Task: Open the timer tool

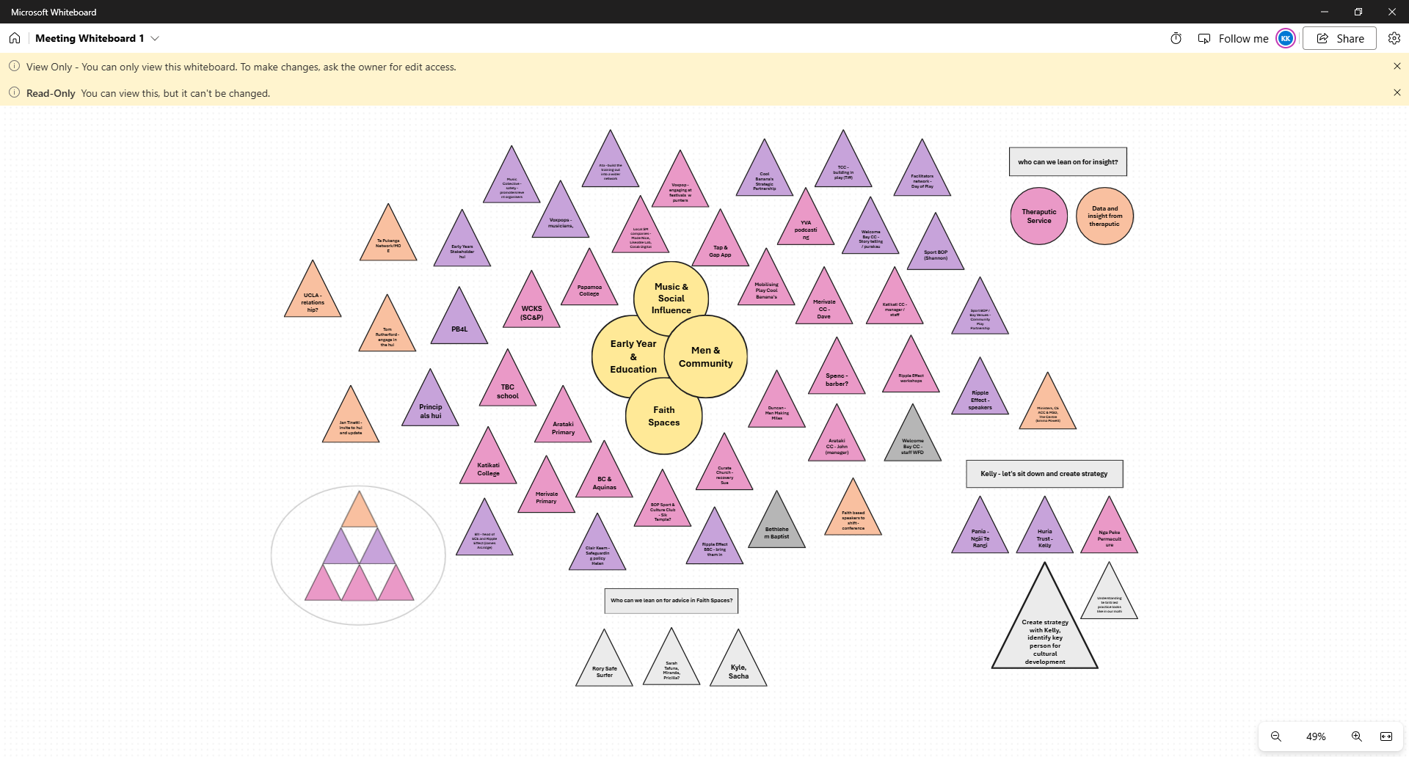Action: click(1176, 38)
